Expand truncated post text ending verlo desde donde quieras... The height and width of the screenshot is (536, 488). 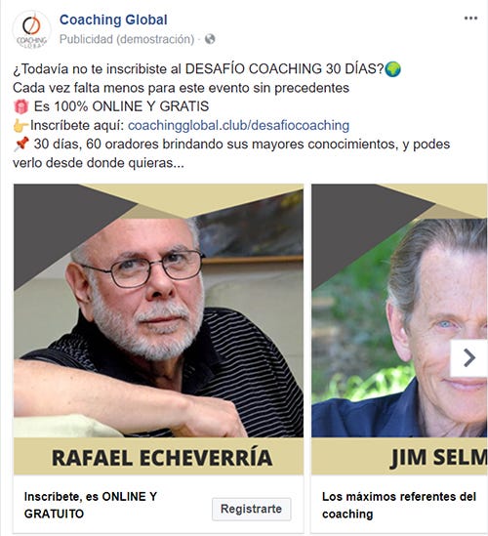99,163
